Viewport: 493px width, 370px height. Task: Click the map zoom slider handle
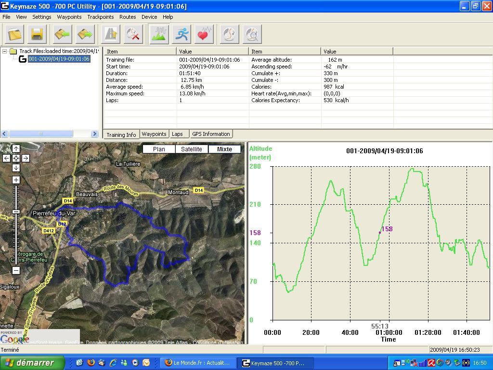coord(16,212)
